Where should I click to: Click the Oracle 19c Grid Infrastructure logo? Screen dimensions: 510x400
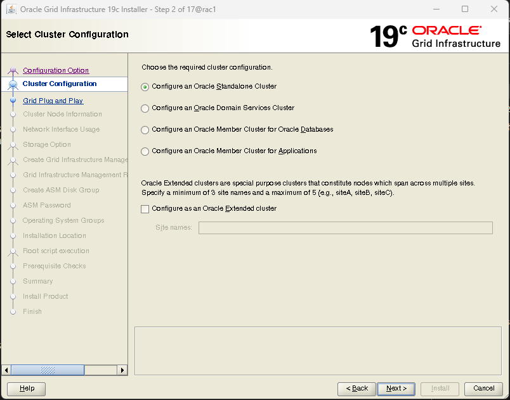pyautogui.click(x=435, y=36)
